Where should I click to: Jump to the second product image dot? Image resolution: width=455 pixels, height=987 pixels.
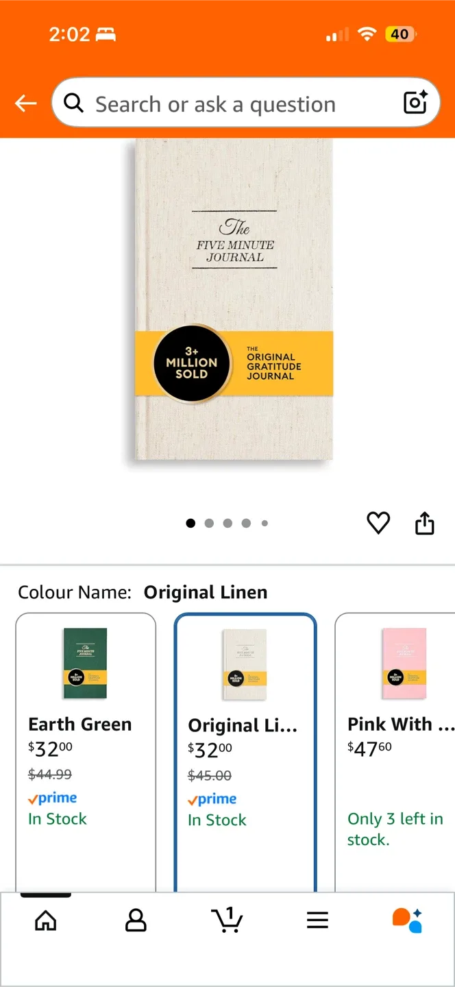[209, 523]
